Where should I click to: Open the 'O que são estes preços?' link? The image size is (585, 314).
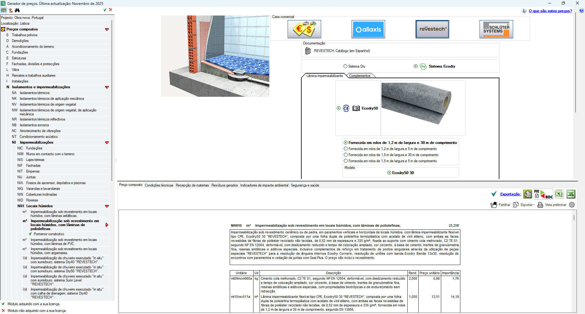click(x=550, y=11)
